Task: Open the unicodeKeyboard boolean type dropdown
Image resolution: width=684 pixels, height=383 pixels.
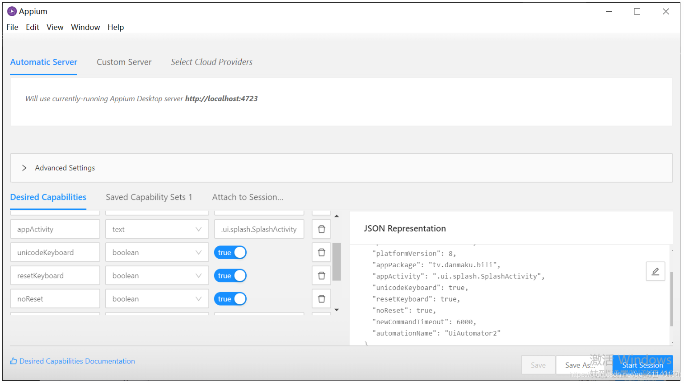Action: pos(157,252)
